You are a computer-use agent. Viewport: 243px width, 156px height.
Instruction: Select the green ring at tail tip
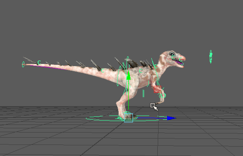click(x=23, y=64)
